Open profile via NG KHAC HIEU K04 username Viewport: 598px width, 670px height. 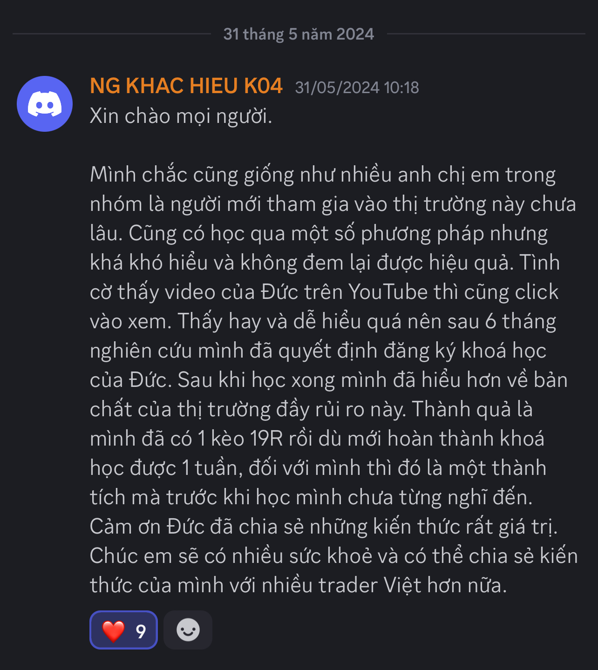[x=186, y=86]
